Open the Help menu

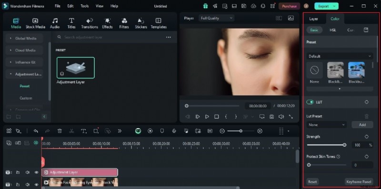[x=114, y=6]
